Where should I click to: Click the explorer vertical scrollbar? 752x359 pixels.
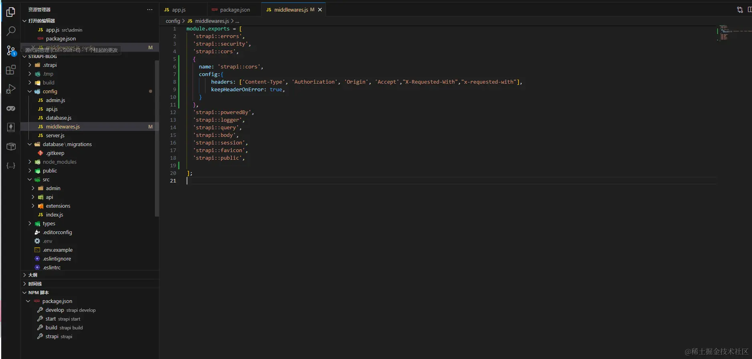(157, 138)
